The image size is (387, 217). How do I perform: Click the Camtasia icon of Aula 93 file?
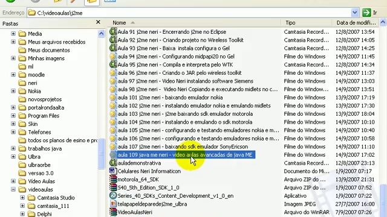tap(113, 48)
